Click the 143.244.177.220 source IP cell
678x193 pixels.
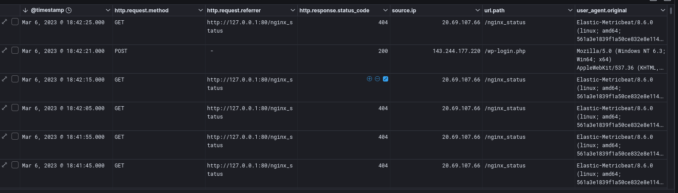coord(457,51)
